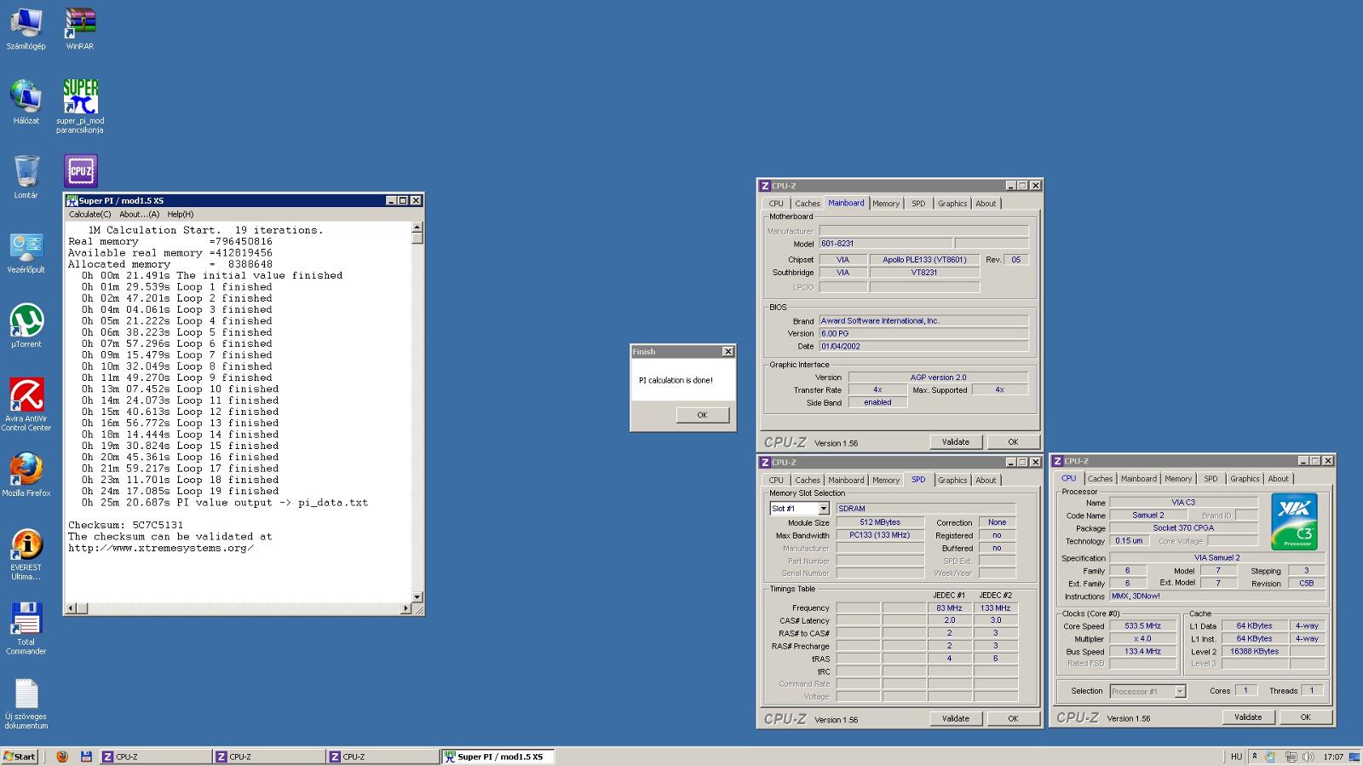Viewport: 1363px width, 766px height.
Task: Click Award Software International BIOS brand field
Action: tap(923, 321)
